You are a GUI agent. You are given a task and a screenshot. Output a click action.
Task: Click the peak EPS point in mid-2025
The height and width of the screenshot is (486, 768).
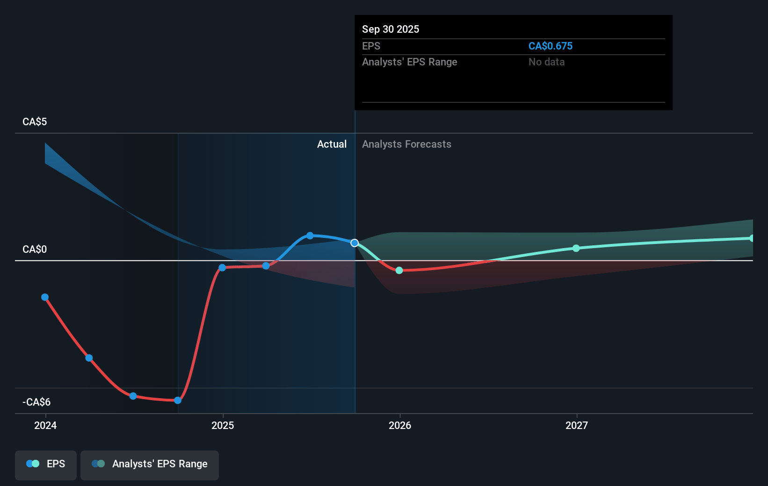tap(310, 236)
